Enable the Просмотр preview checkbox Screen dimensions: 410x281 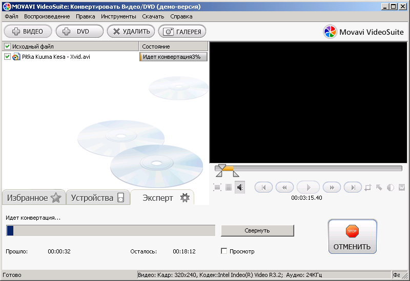click(224, 251)
